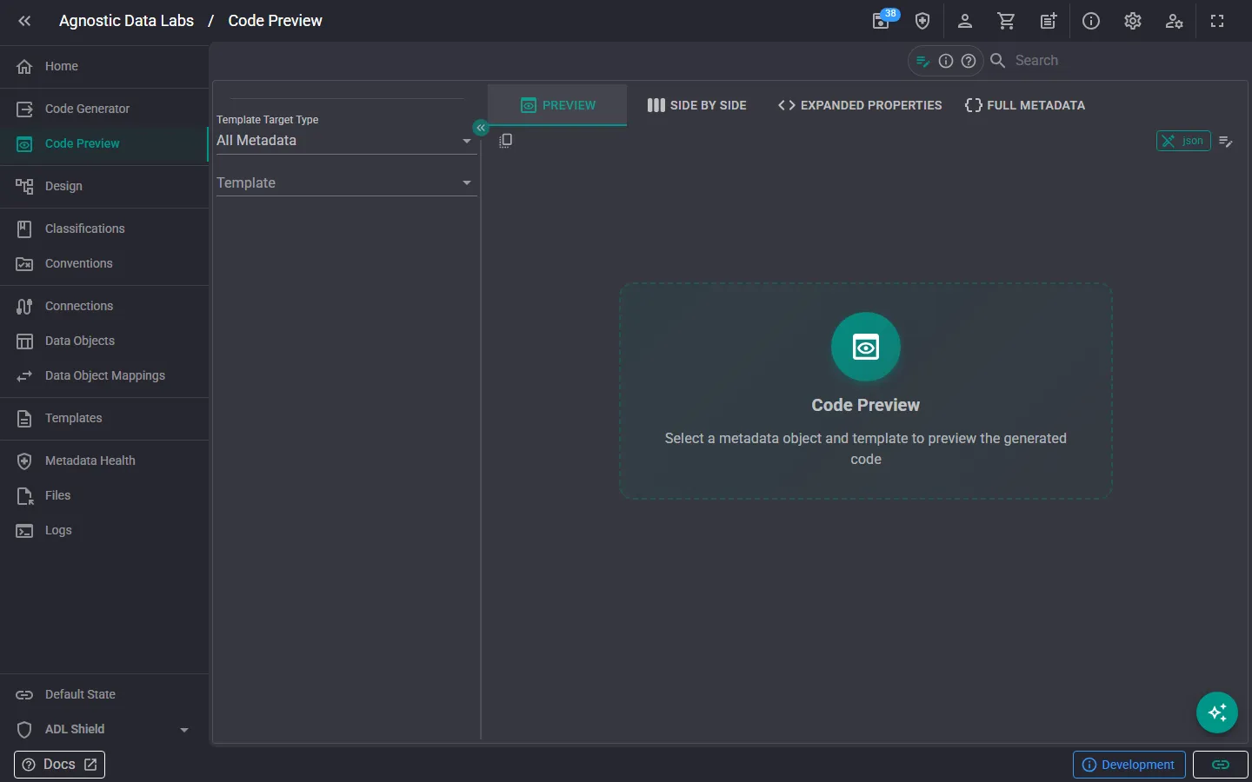Collapse the left sidebar with double chevron
This screenshot has width=1252, height=782.
click(x=24, y=21)
